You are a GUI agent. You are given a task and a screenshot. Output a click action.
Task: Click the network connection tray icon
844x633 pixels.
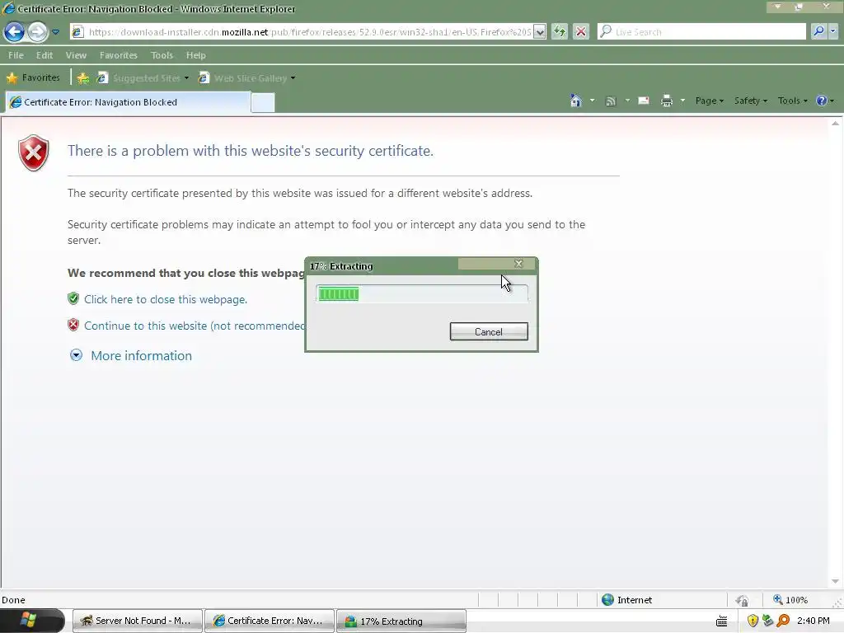[x=768, y=621]
